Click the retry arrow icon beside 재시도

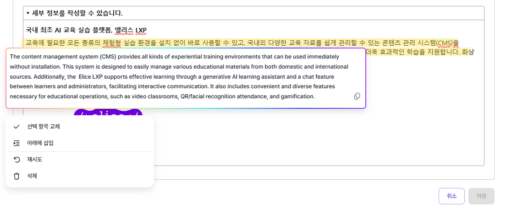pyautogui.click(x=17, y=160)
